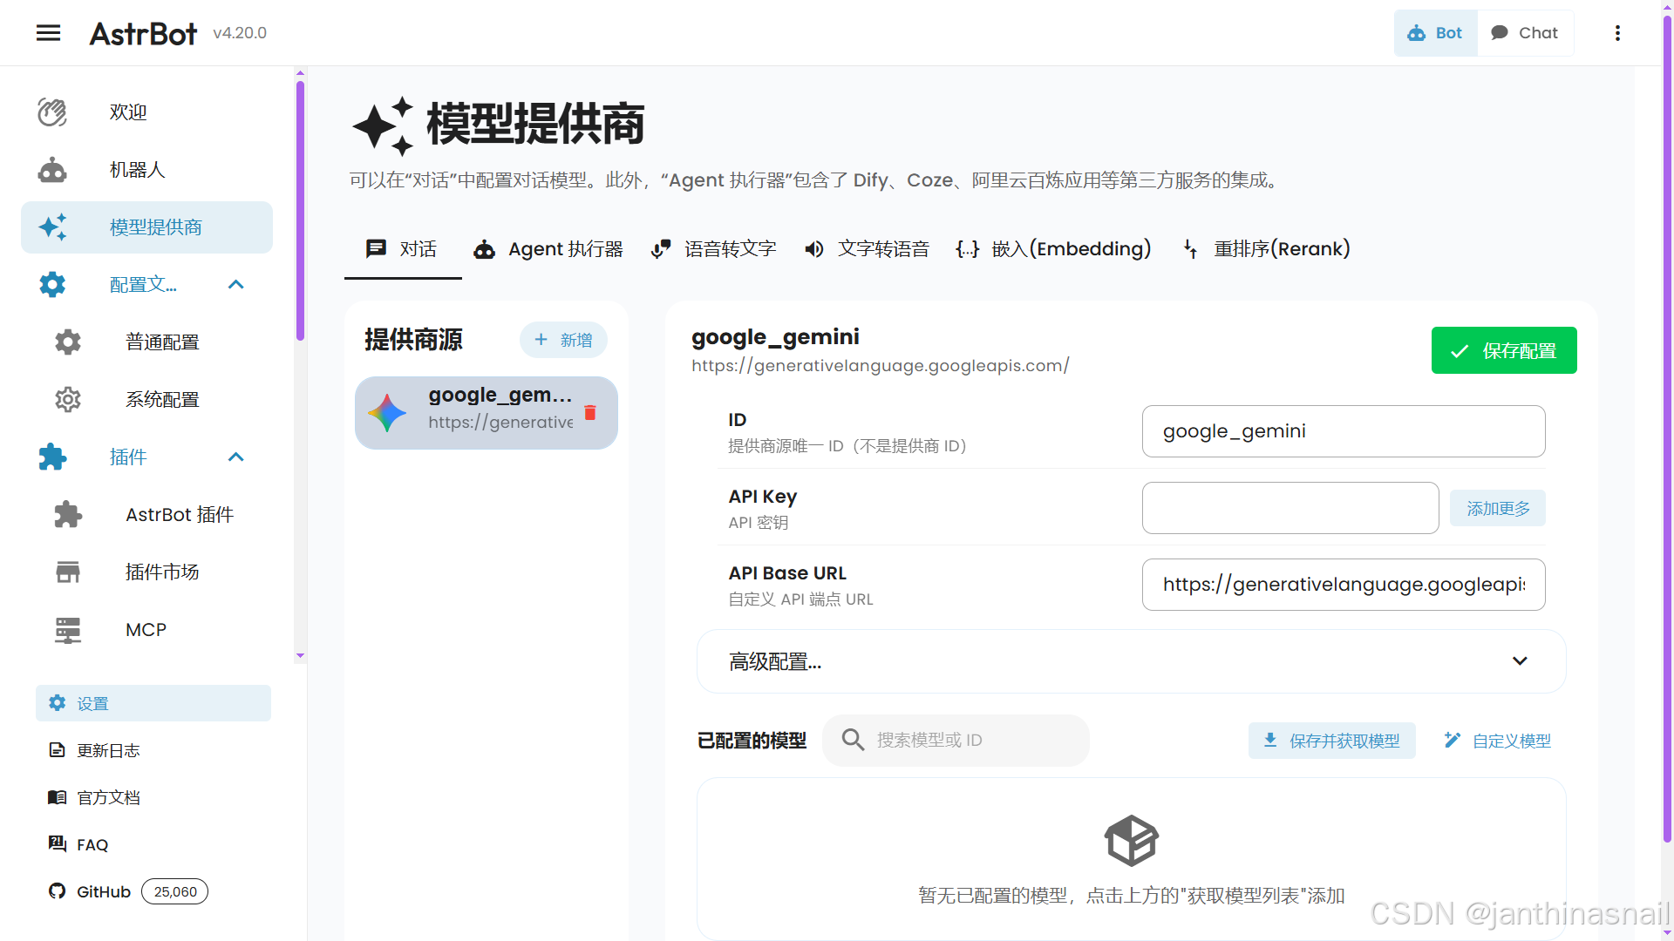The width and height of the screenshot is (1674, 941).
Task: Click the 更新日志 document icon
Action: click(57, 750)
